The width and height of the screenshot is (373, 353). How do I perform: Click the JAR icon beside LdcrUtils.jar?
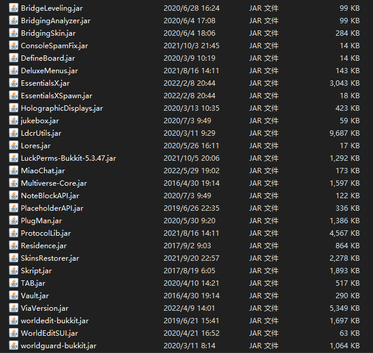tap(14, 133)
